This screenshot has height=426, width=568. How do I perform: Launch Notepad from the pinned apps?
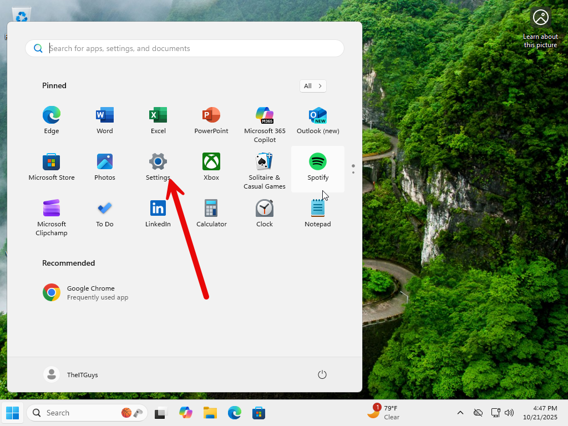tap(318, 212)
